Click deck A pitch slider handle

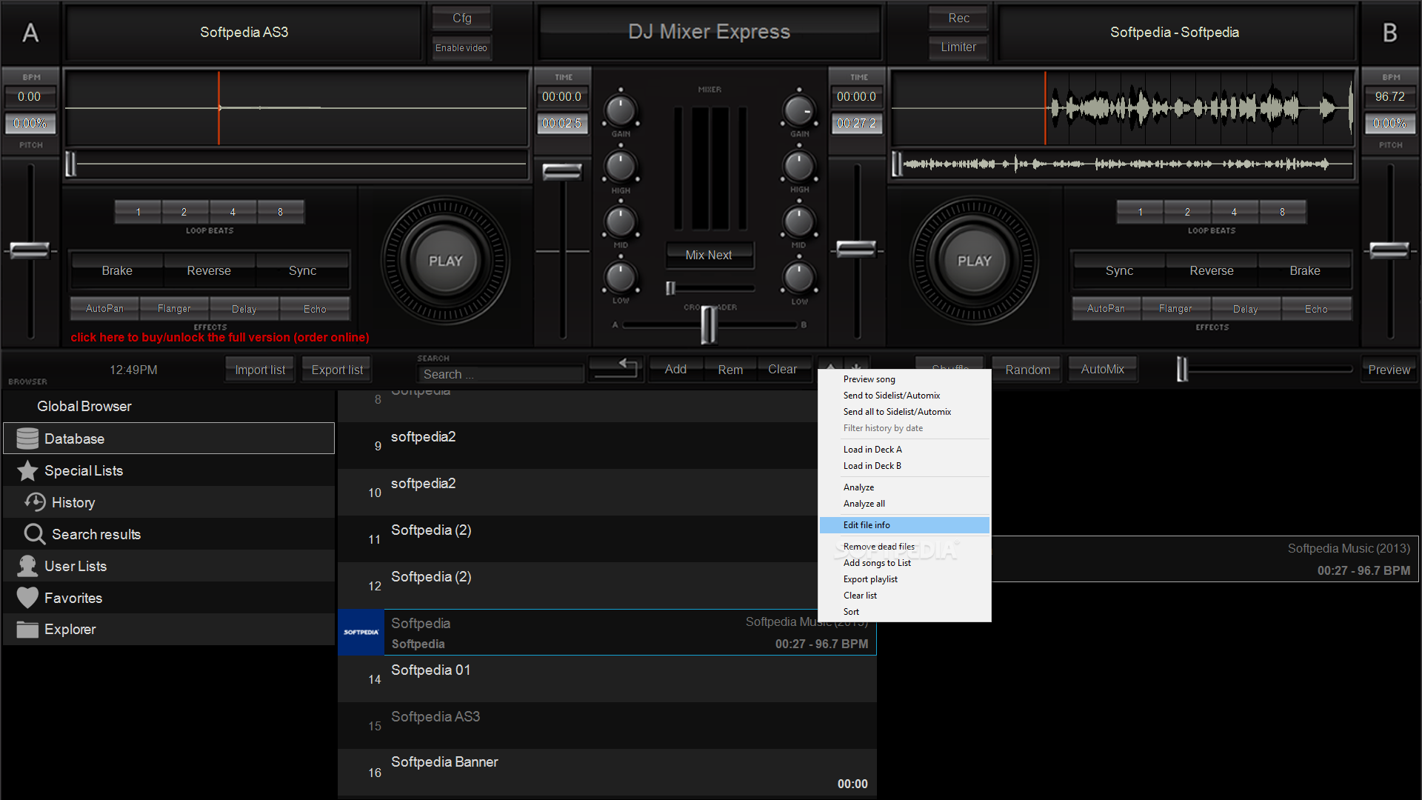click(x=30, y=250)
